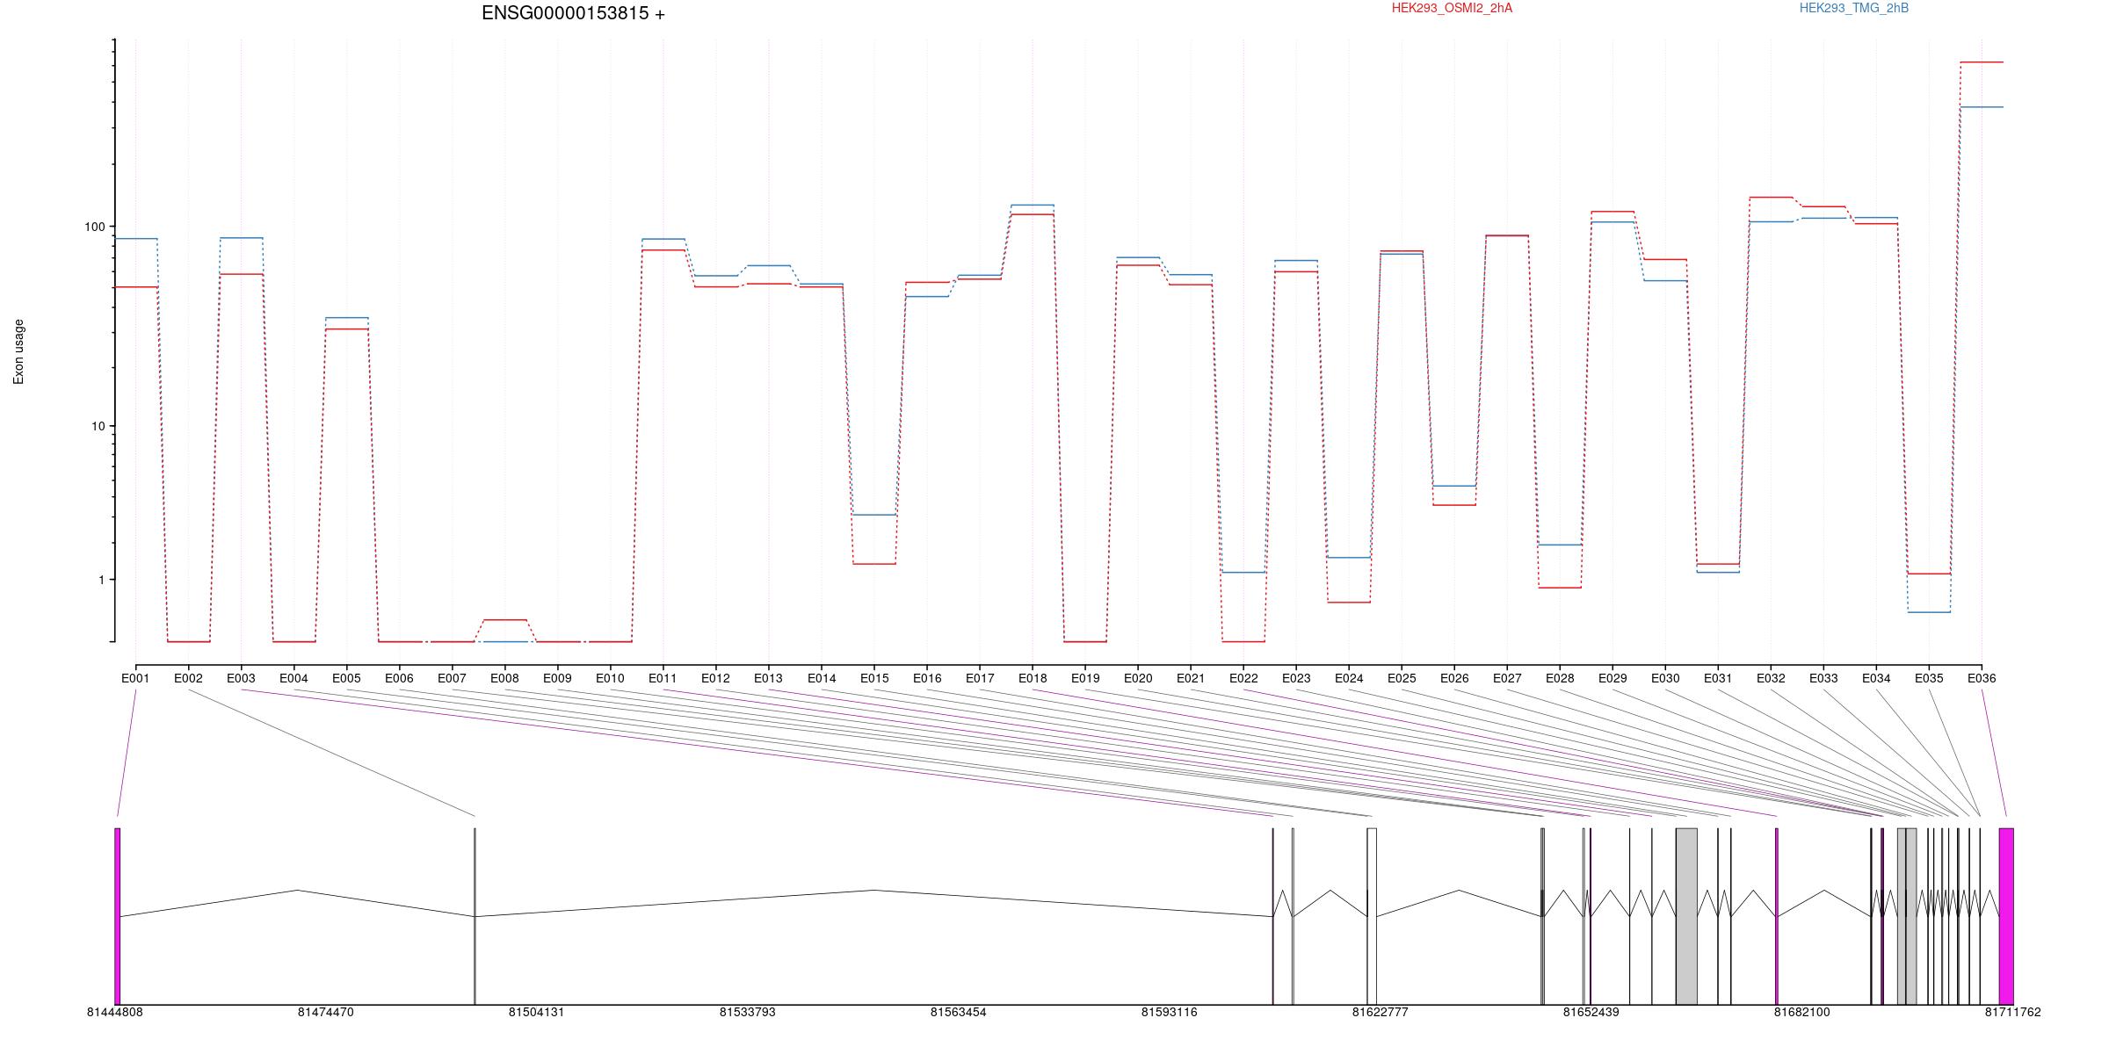Click exon label E006
The height and width of the screenshot is (1054, 2109).
point(399,678)
